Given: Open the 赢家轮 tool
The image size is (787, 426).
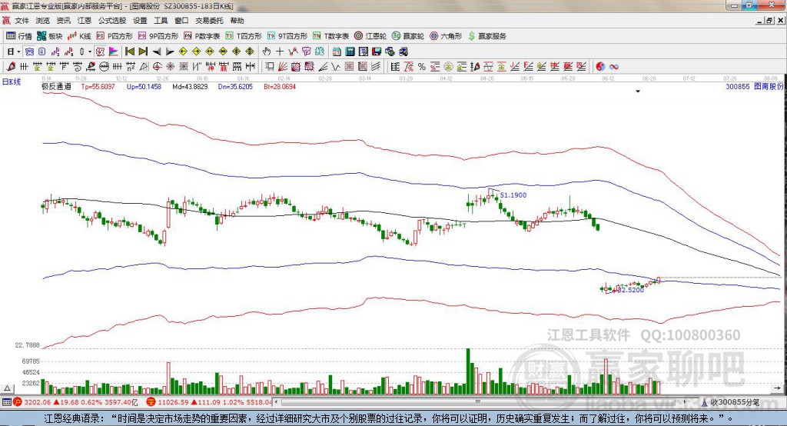Looking at the screenshot, I should tap(408, 36).
